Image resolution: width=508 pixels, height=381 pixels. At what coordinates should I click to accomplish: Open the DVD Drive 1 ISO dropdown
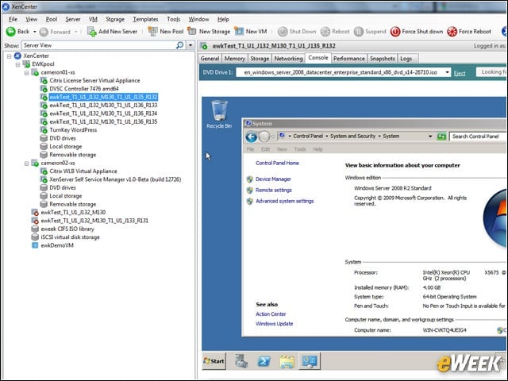[x=447, y=72]
